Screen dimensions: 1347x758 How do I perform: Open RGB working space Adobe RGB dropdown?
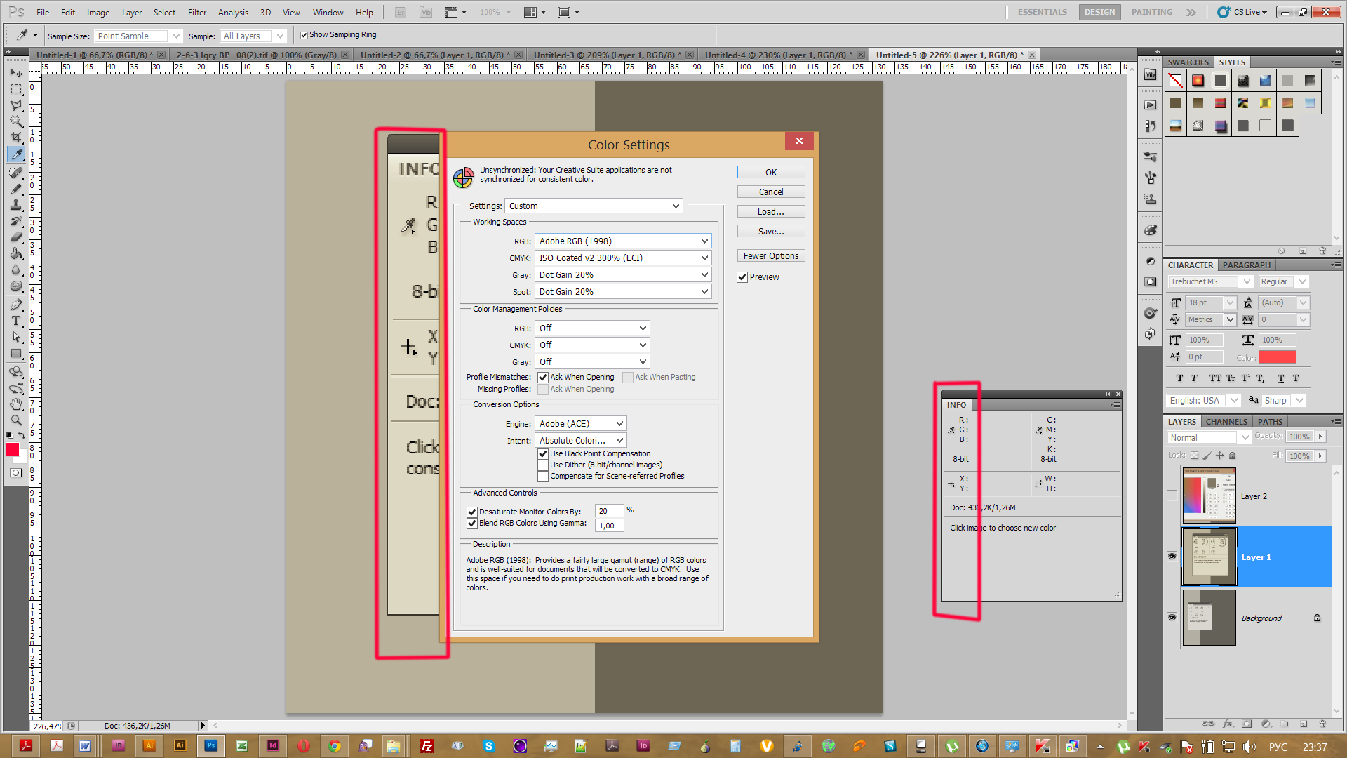pyautogui.click(x=623, y=241)
